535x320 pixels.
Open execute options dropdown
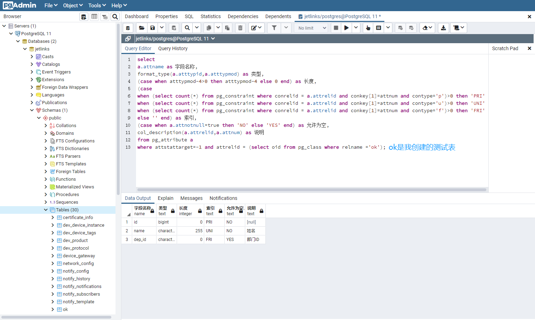tap(356, 28)
